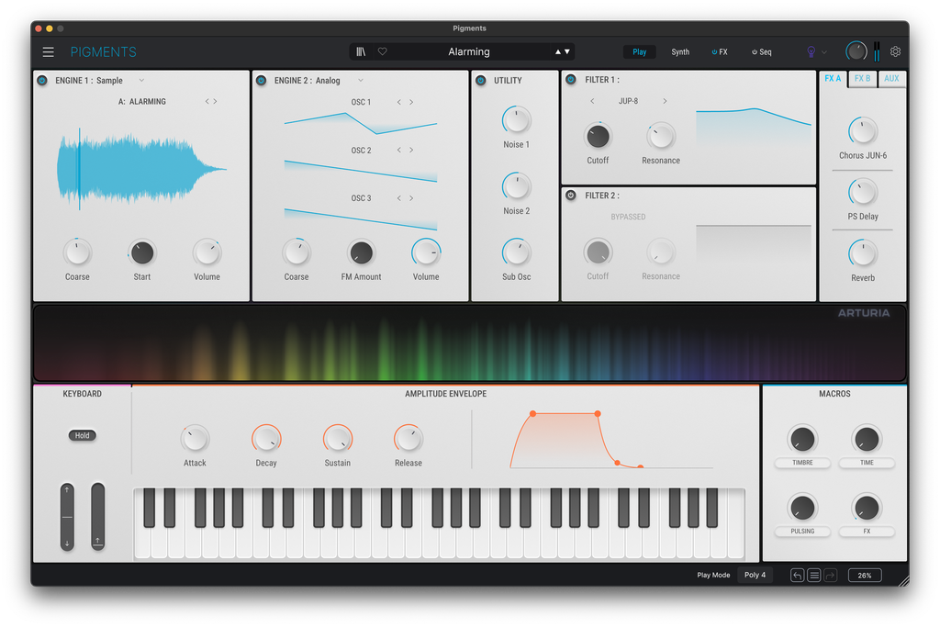Enable bypassed Filter 2 power button
Image resolution: width=940 pixels, height=627 pixels.
point(571,196)
